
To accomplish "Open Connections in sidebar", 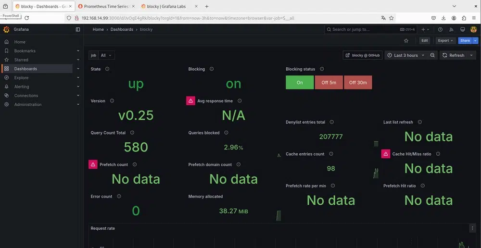I will coord(26,96).
